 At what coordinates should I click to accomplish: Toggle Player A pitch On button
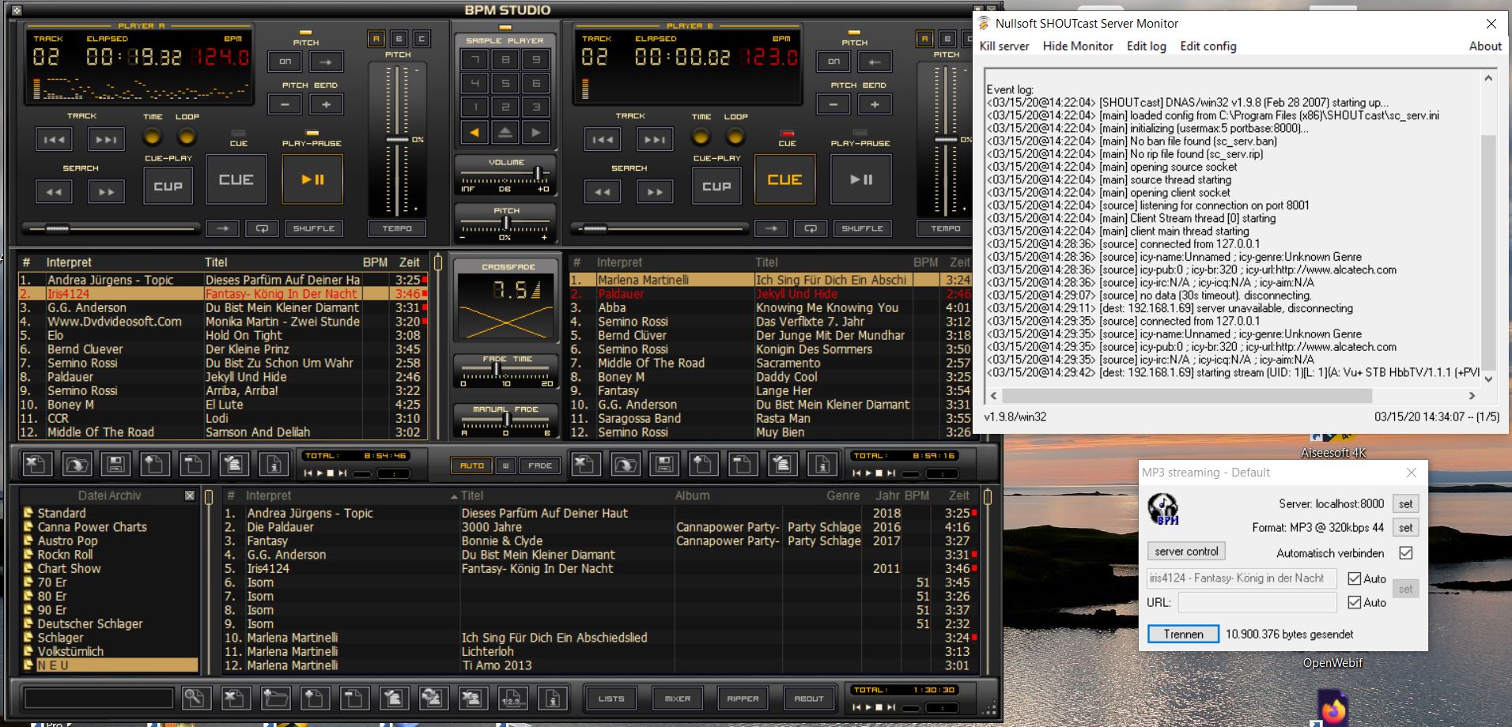tap(285, 61)
